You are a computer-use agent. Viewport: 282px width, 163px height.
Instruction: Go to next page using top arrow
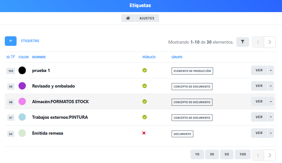click(x=270, y=42)
